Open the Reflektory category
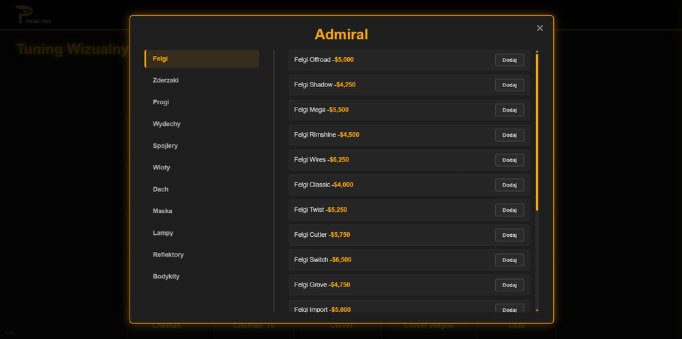This screenshot has height=339, width=682. 202,255
